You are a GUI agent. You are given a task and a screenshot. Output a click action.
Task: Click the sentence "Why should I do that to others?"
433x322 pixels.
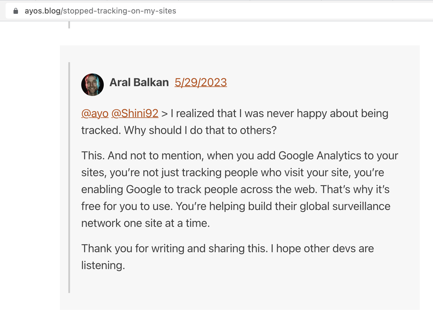200,130
